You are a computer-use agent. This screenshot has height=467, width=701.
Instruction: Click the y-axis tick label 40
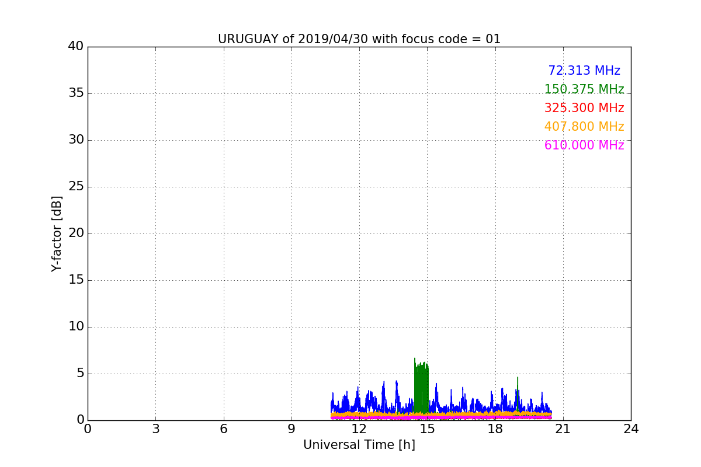76,47
